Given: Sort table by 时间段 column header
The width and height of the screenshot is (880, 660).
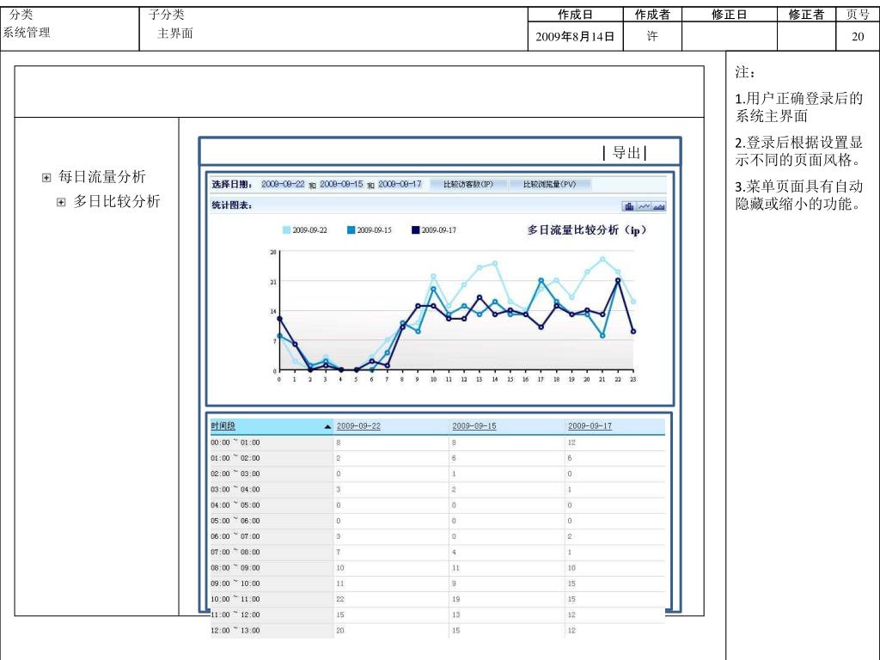Looking at the screenshot, I should click(223, 426).
